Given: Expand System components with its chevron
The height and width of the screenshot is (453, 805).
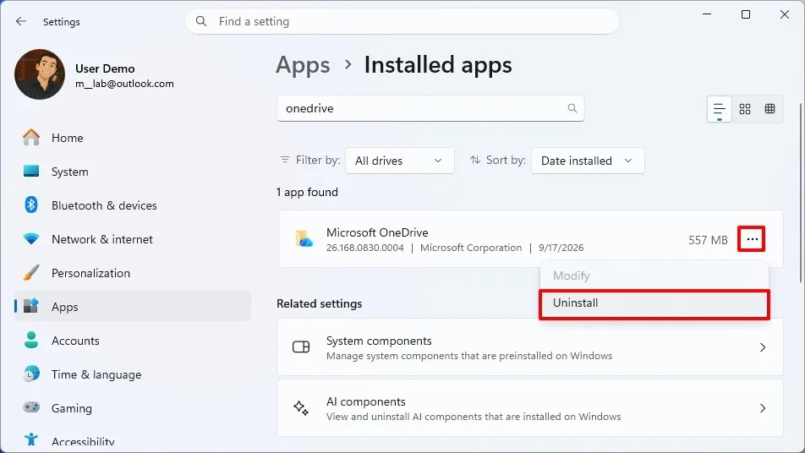Looking at the screenshot, I should (763, 347).
